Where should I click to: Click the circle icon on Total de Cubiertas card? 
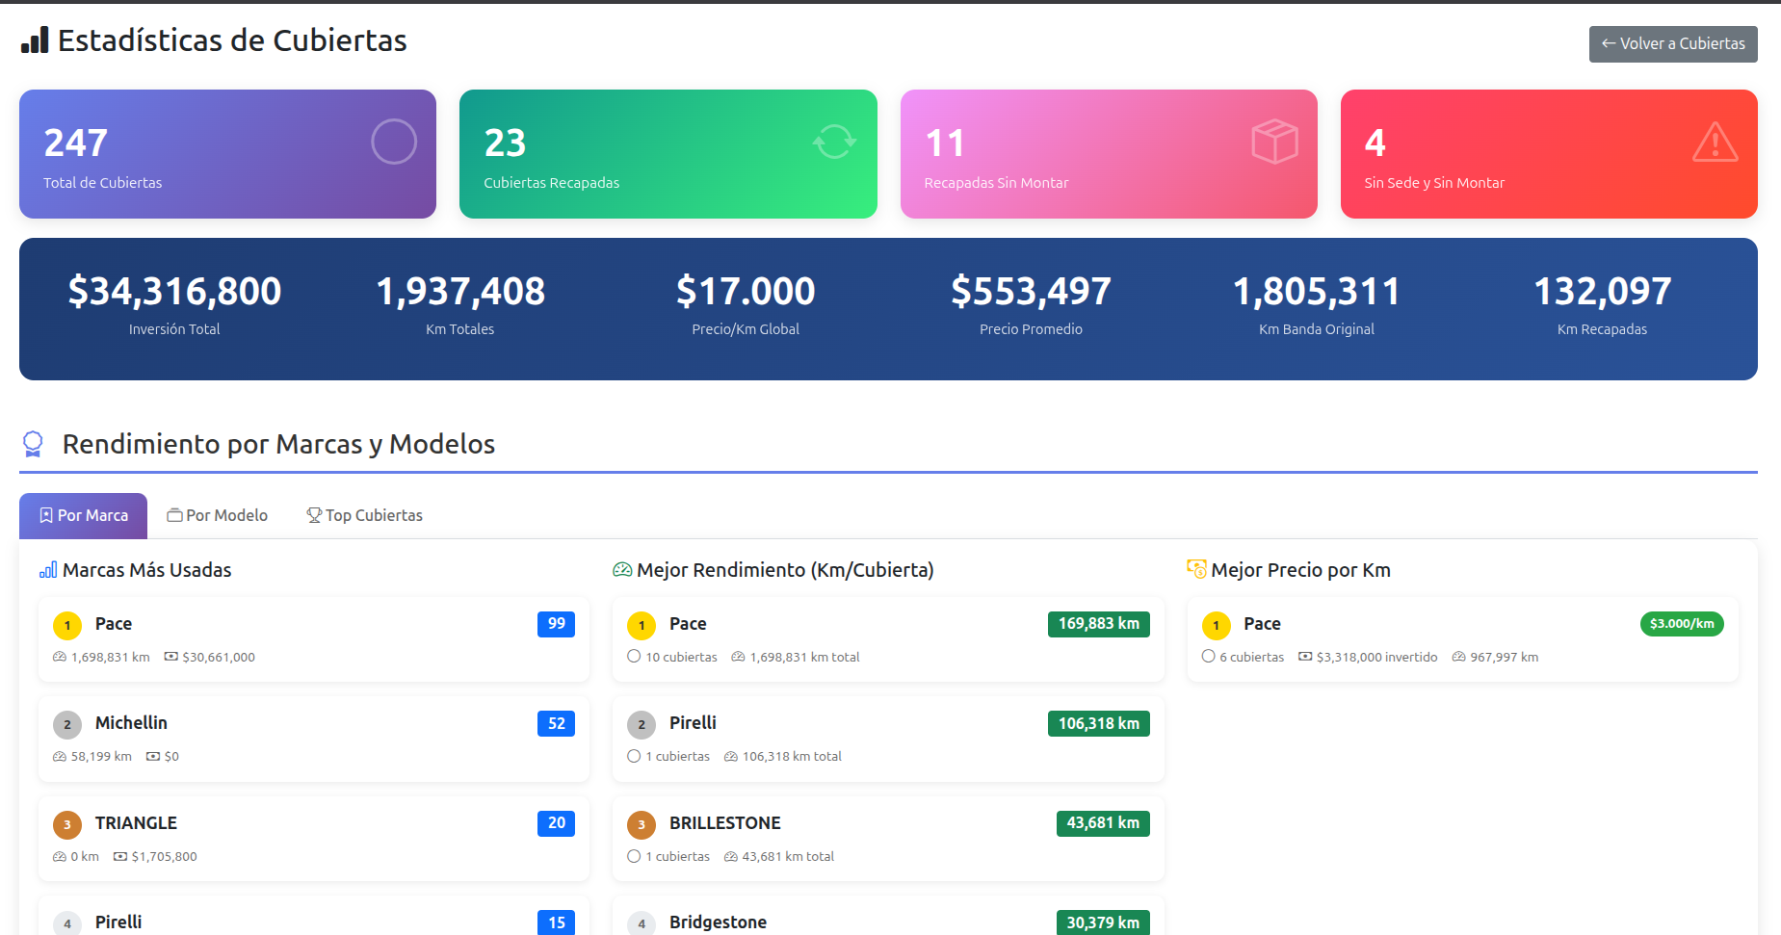coord(394,142)
